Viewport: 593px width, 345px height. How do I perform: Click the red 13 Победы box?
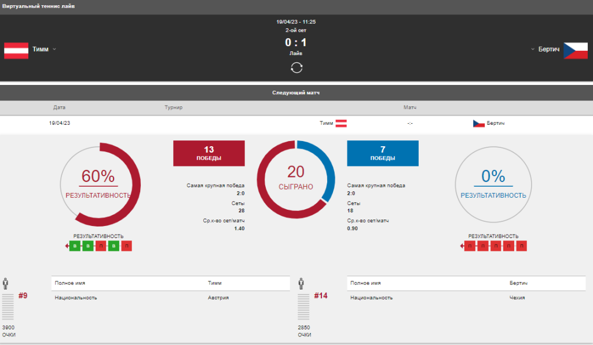[x=209, y=153]
